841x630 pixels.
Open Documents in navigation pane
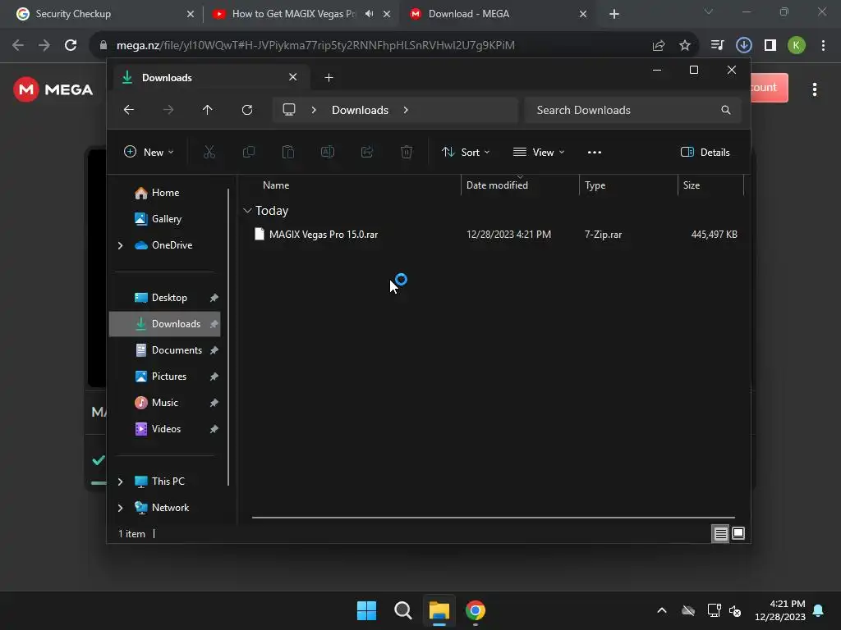(x=177, y=350)
